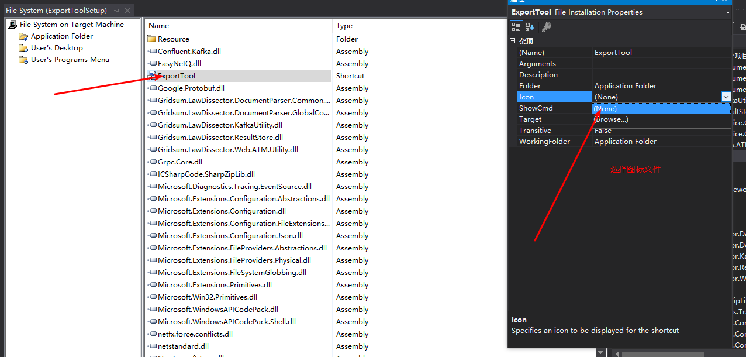
Task: Click File System on Target Machine computer icon
Action: click(x=12, y=25)
